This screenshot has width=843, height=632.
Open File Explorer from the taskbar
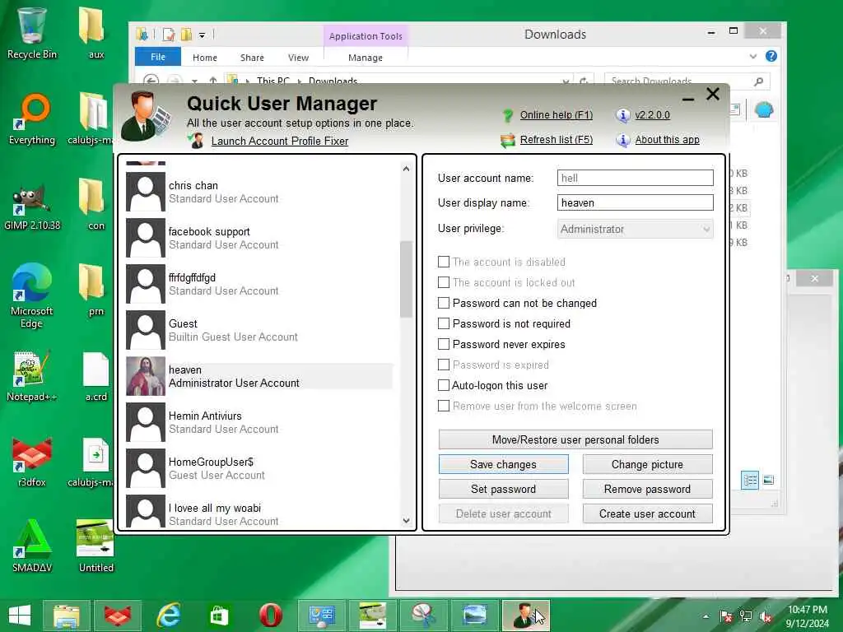point(67,616)
